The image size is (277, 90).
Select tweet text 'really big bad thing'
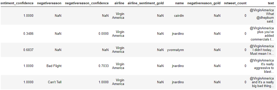pyautogui.click(x=262, y=82)
